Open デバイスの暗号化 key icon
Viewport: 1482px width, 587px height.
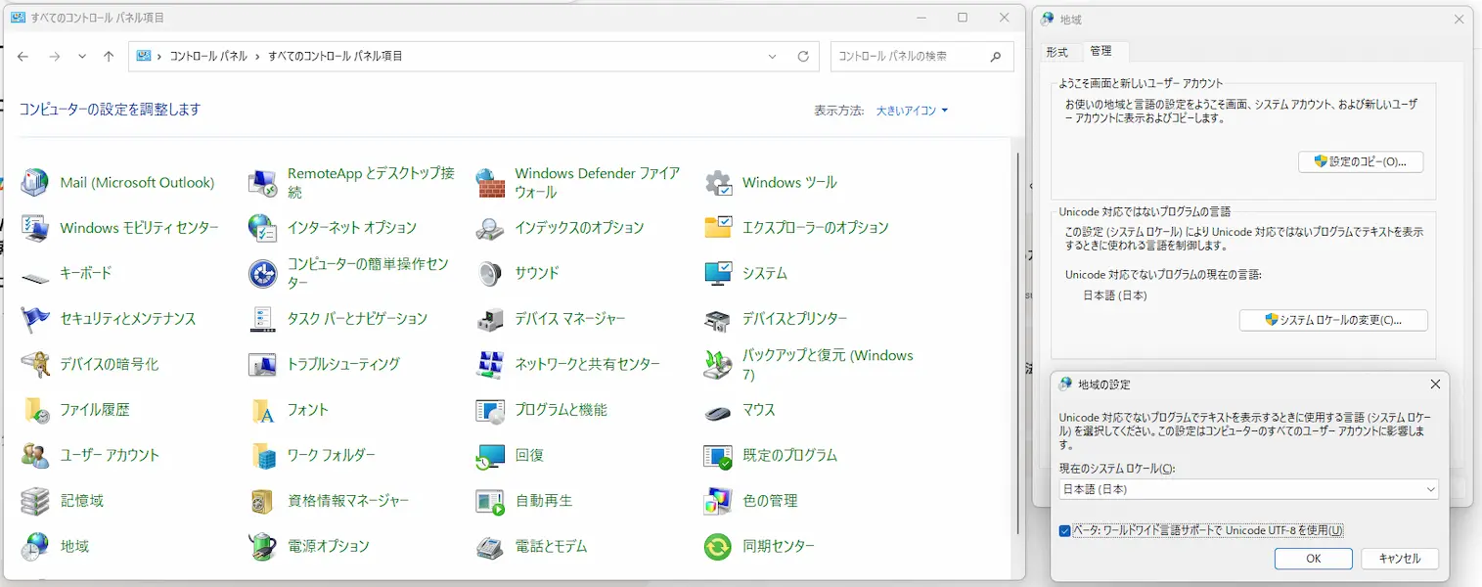point(35,364)
